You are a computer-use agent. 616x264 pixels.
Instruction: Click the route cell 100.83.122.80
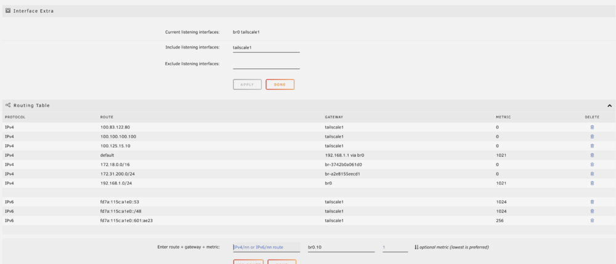[115, 127]
